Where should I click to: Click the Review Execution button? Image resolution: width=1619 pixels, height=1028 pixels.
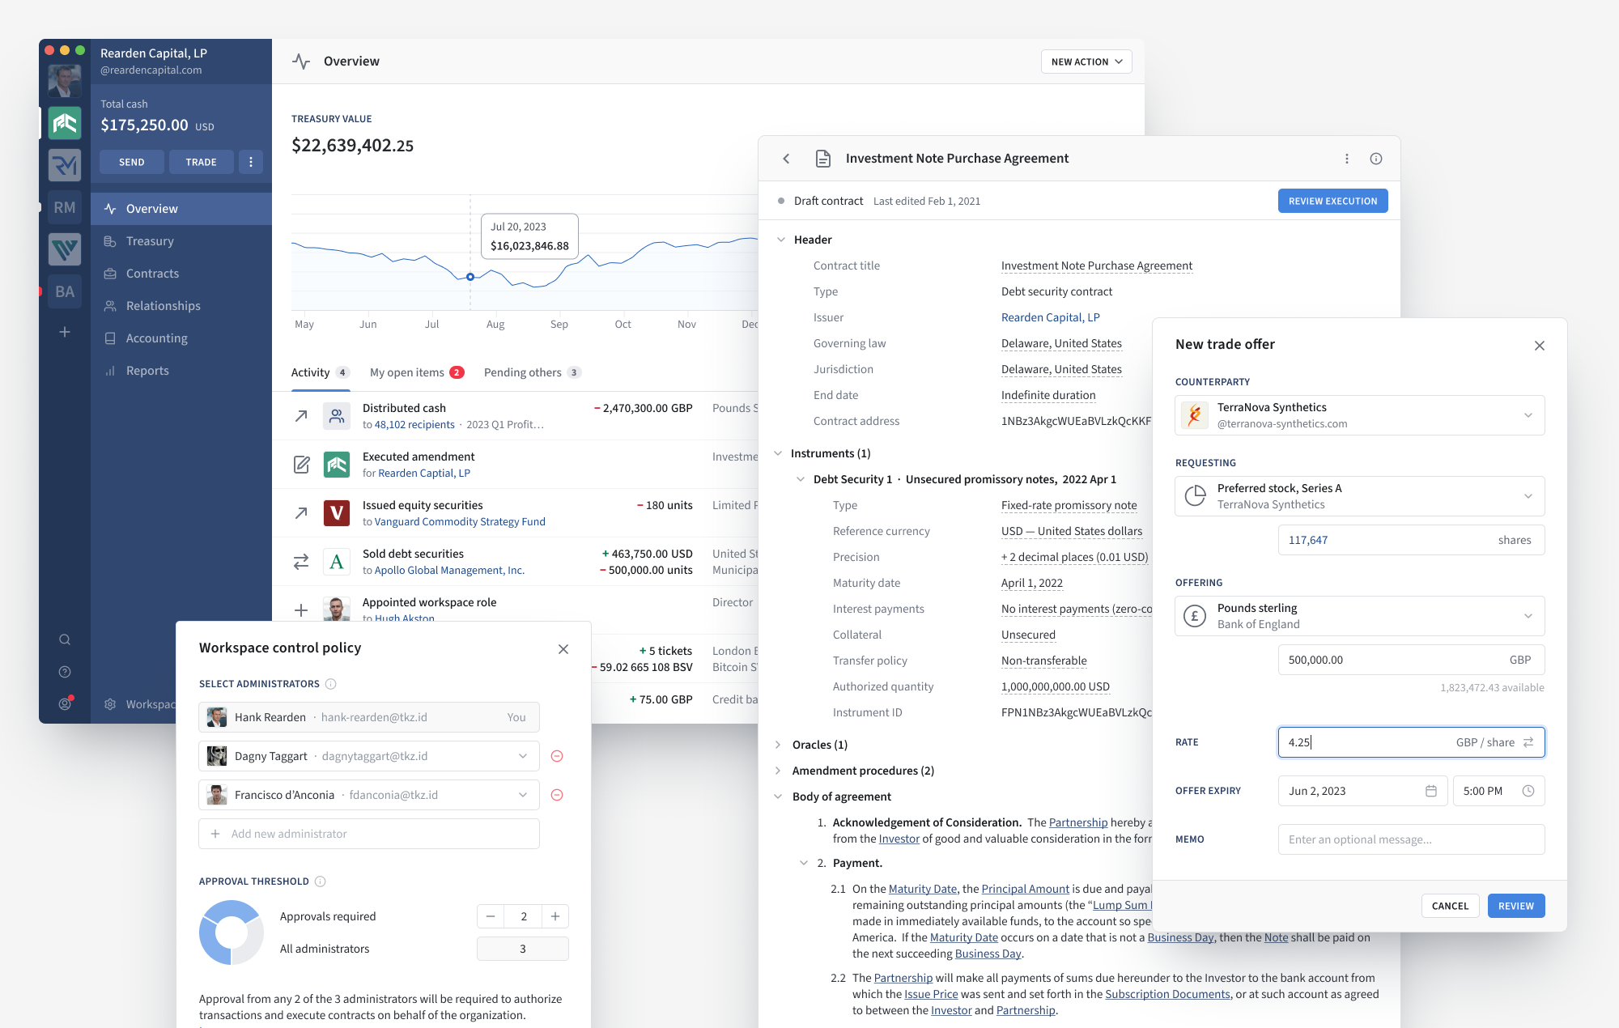tap(1332, 201)
